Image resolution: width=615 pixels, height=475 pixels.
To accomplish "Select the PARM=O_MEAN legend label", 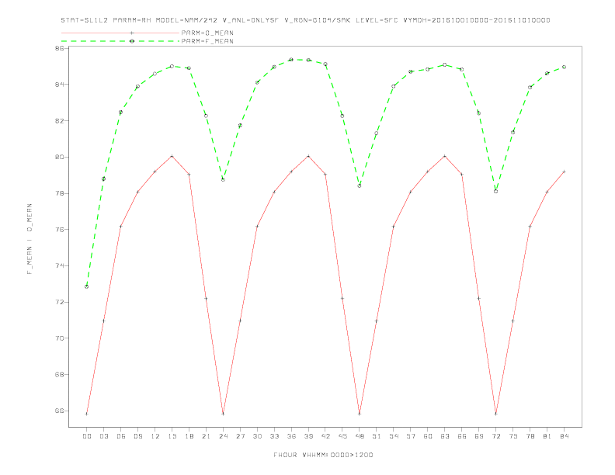I will (207, 33).
